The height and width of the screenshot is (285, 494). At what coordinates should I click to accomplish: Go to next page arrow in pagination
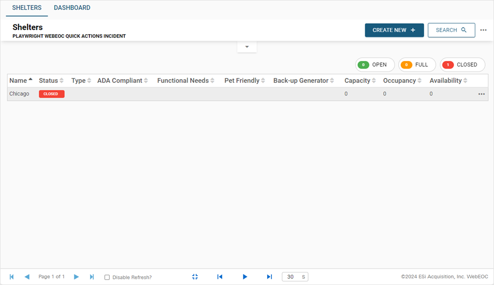click(x=76, y=277)
